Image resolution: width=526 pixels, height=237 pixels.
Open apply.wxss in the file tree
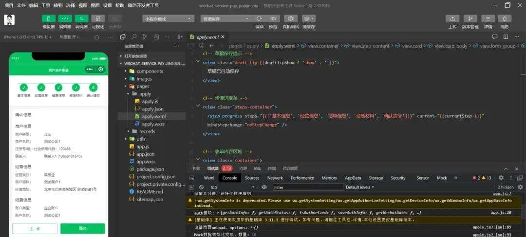pos(153,124)
